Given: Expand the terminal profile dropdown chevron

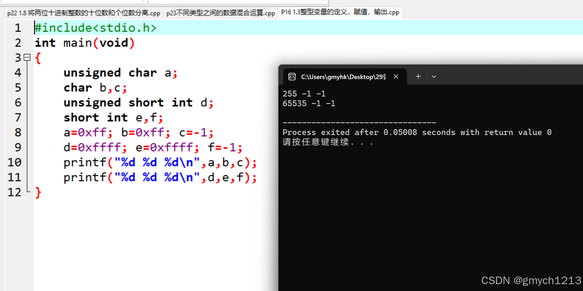Looking at the screenshot, I should [x=434, y=77].
